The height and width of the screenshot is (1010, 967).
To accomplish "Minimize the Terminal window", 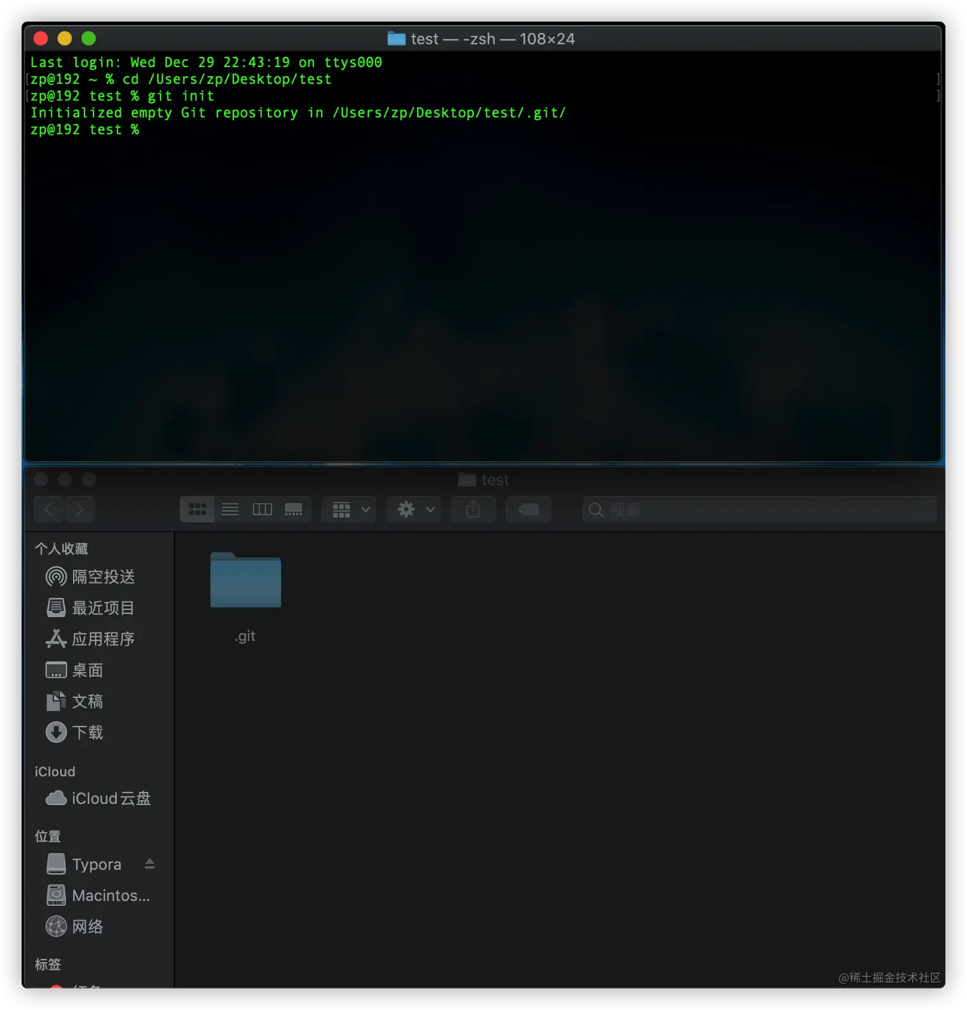I will pos(65,38).
